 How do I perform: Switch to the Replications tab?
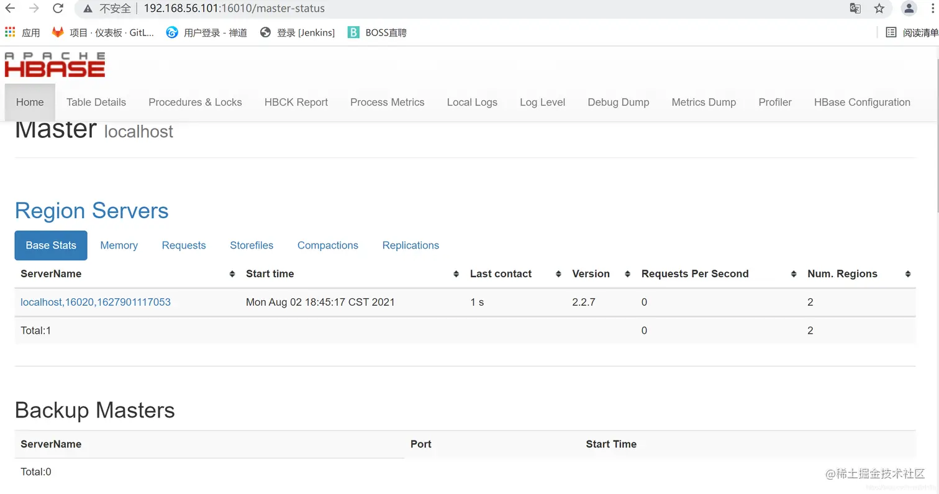(411, 245)
